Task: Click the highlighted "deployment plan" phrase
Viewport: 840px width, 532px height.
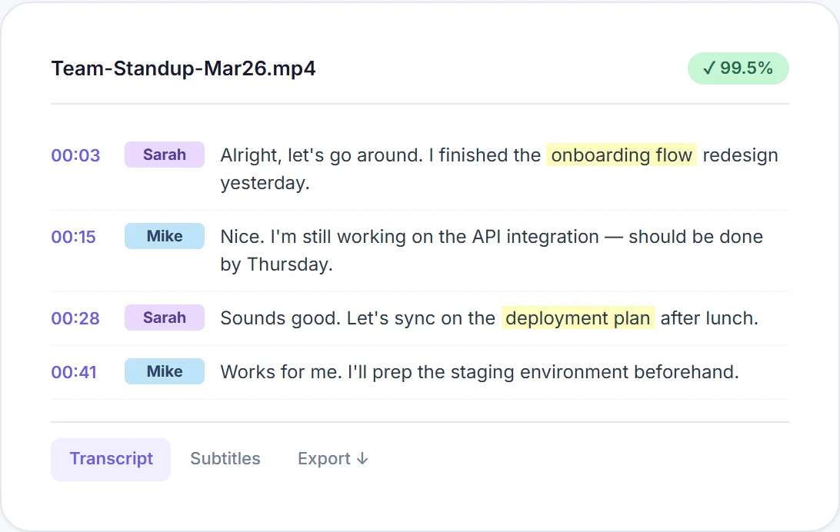Action: (578, 318)
